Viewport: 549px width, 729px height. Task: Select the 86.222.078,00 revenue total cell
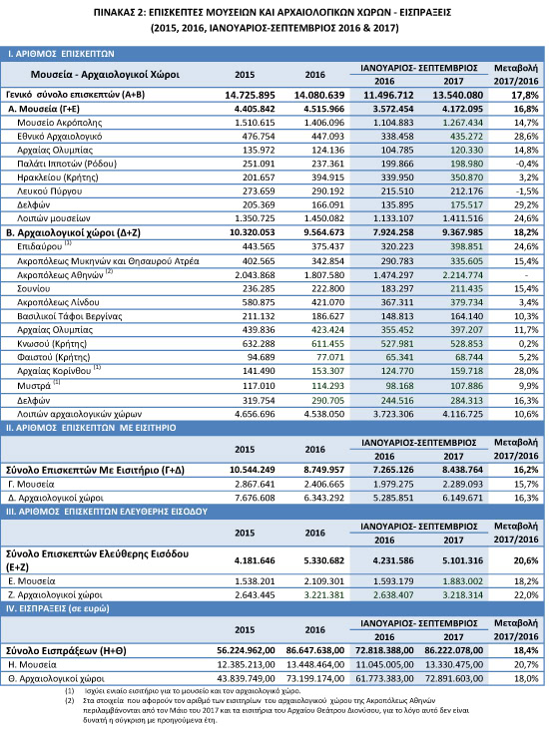[x=453, y=651]
